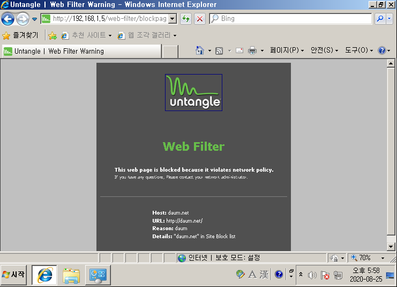Open search provider options dropdown
Image resolution: width=397 pixels, height=287 pixels.
click(389, 19)
